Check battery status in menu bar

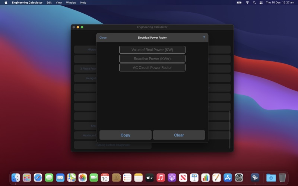[239, 3]
